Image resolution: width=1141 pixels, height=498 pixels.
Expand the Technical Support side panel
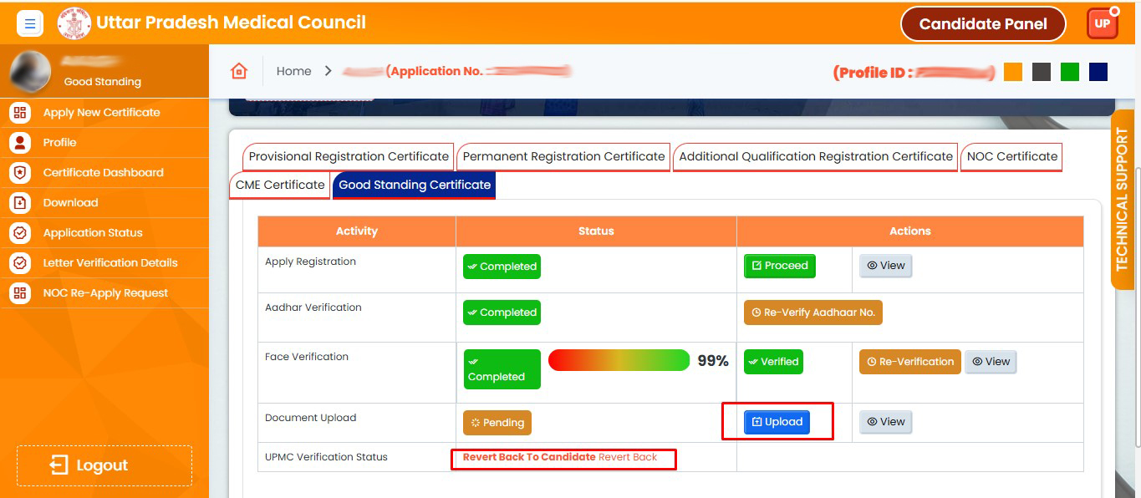coord(1122,201)
